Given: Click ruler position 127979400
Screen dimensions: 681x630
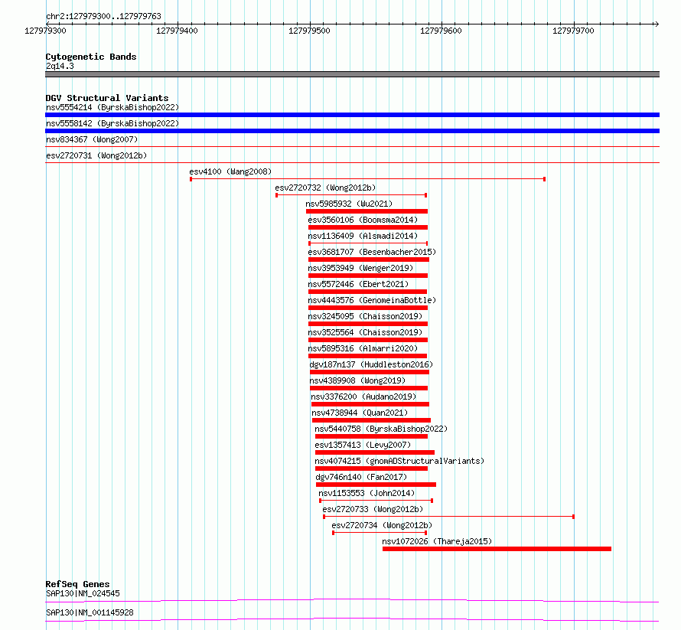Looking at the screenshot, I should click(178, 31).
